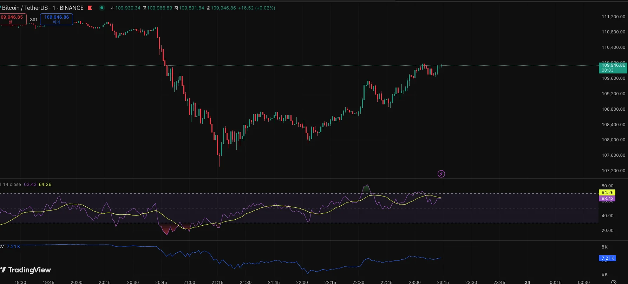The image size is (628, 284).
Task: Click the 00:15 time axis label
Action: click(x=556, y=282)
